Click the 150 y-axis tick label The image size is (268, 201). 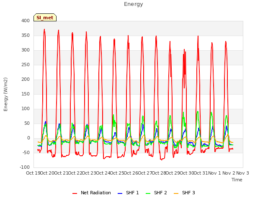click(x=26, y=94)
